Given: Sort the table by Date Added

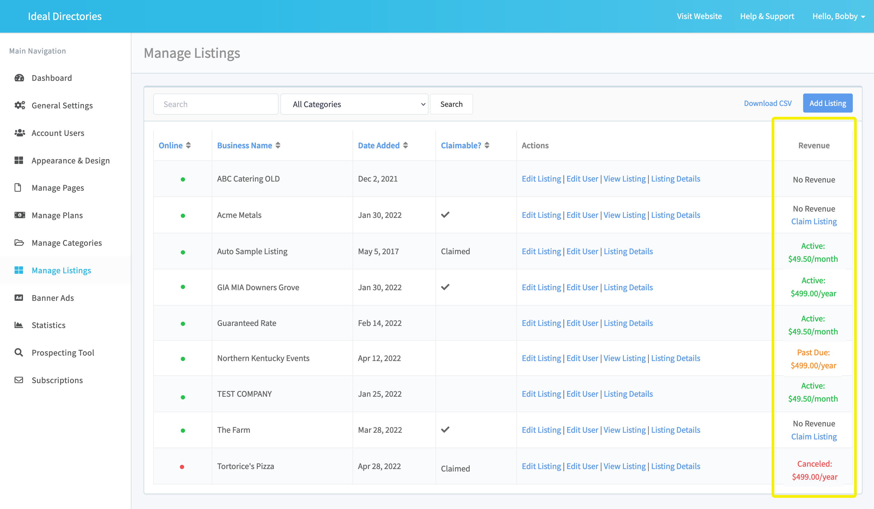Looking at the screenshot, I should (x=379, y=146).
